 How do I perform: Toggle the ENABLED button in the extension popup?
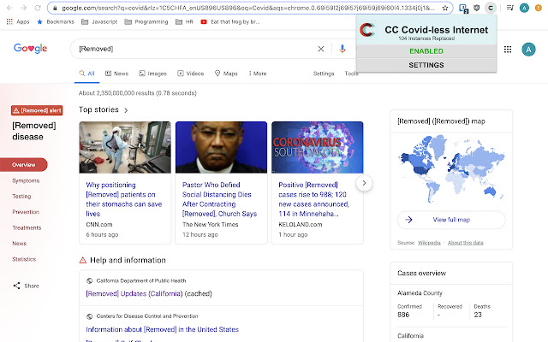coord(426,51)
